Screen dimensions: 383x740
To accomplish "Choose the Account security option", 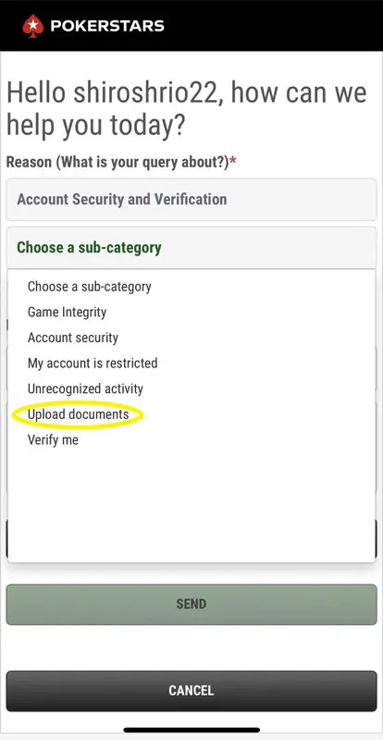I will pos(73,338).
